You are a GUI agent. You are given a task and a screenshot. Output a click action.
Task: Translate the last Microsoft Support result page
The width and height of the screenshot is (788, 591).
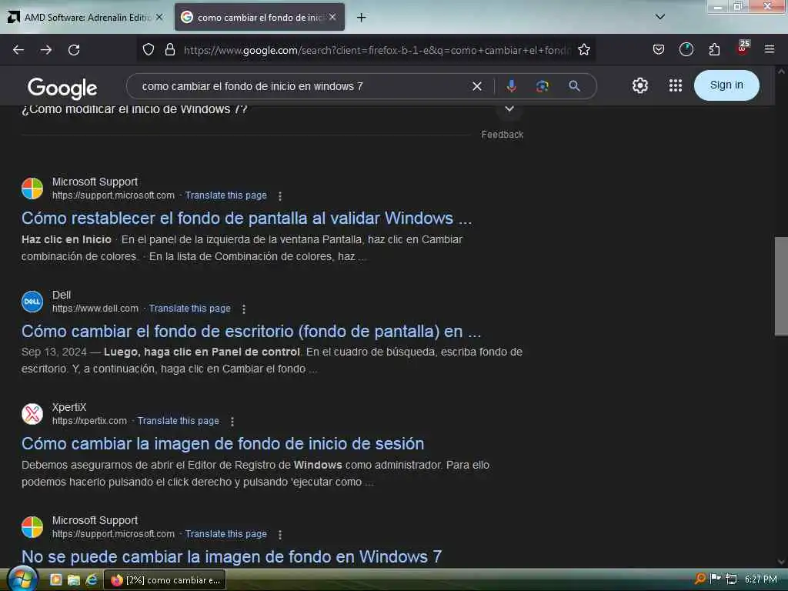click(225, 534)
